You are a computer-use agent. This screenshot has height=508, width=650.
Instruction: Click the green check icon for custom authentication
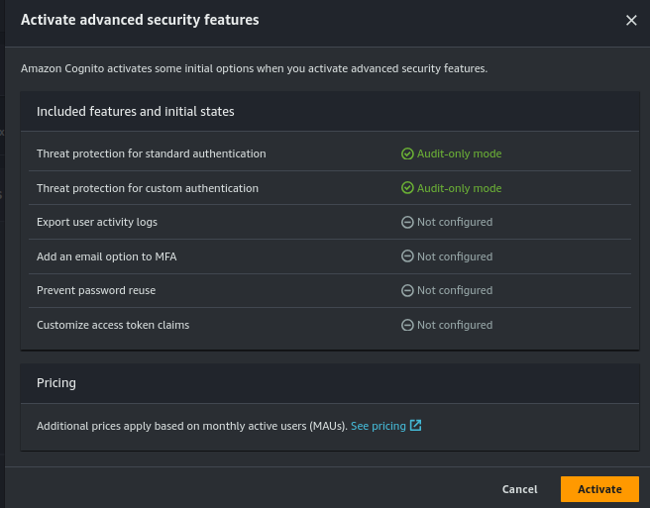[407, 188]
